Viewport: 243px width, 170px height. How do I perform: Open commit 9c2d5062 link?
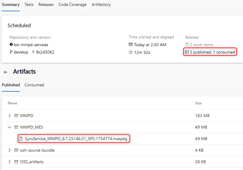pyautogui.click(x=45, y=52)
